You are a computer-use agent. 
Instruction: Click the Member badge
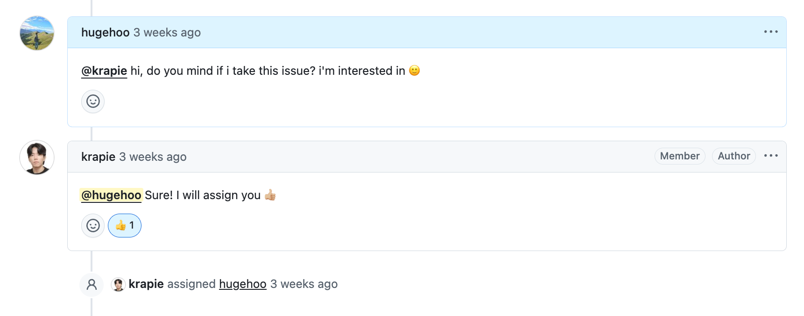679,156
